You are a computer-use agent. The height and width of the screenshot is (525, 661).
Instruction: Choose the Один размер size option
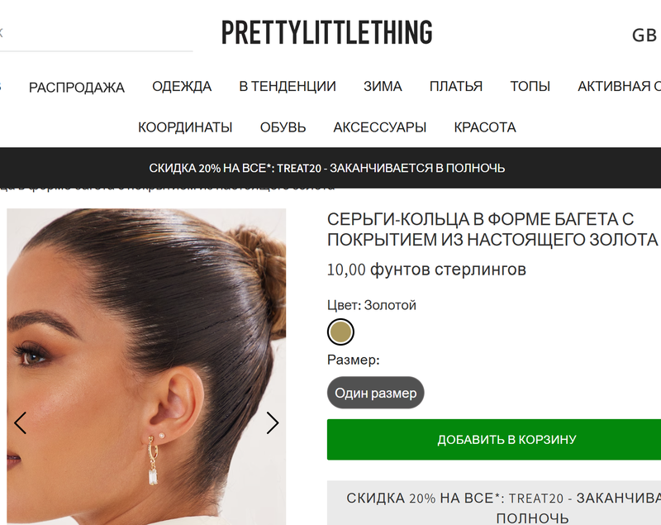point(376,393)
